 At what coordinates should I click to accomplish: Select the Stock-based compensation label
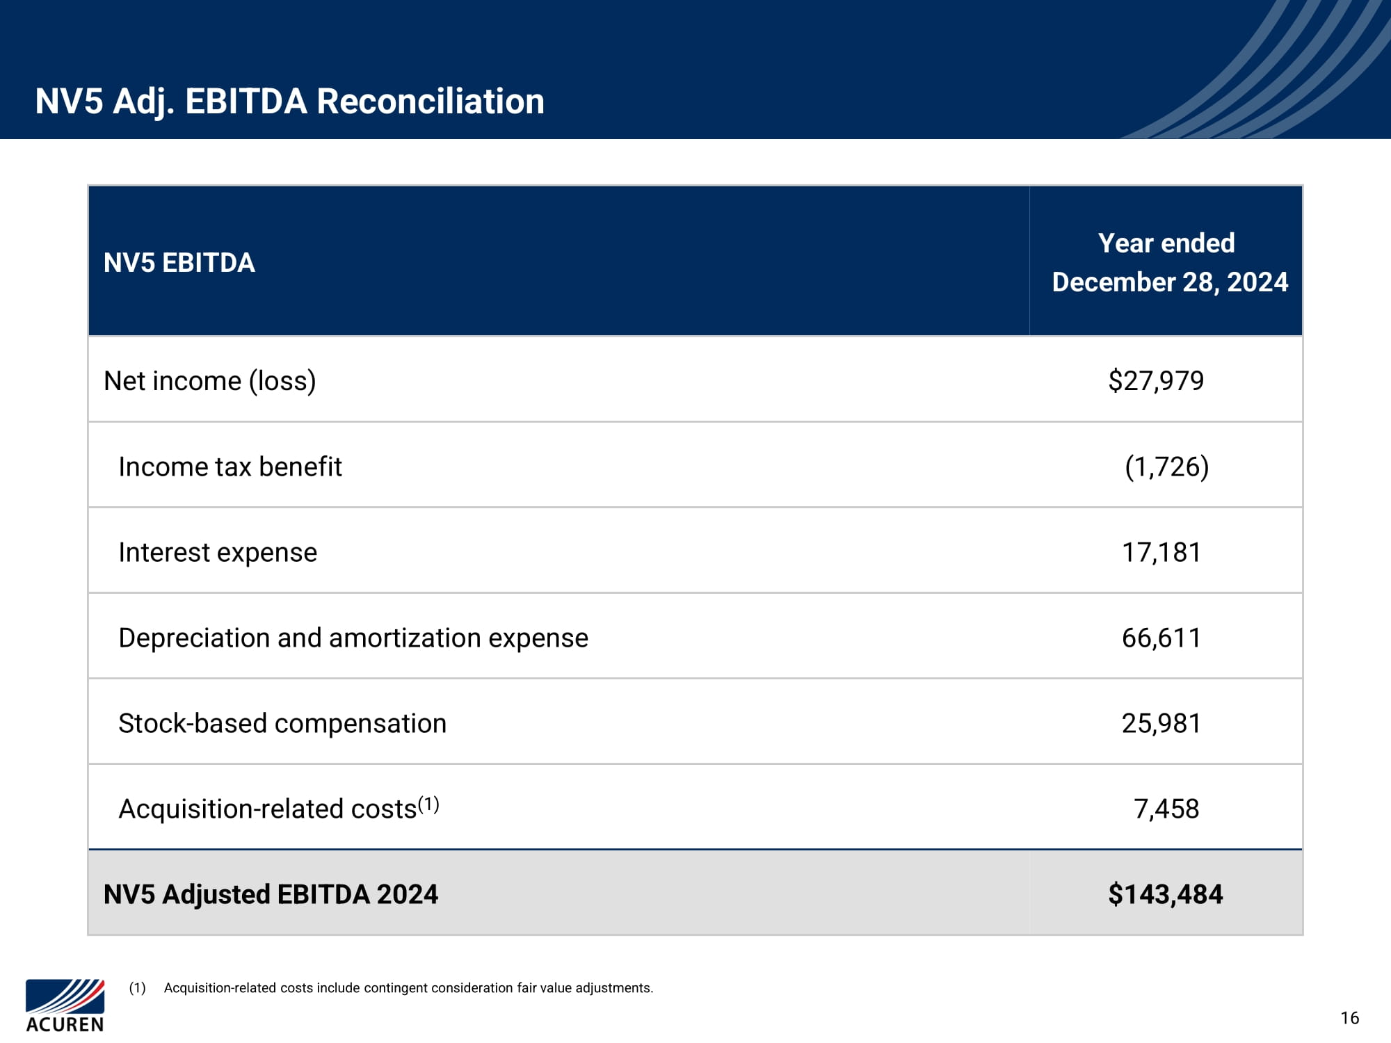(282, 723)
